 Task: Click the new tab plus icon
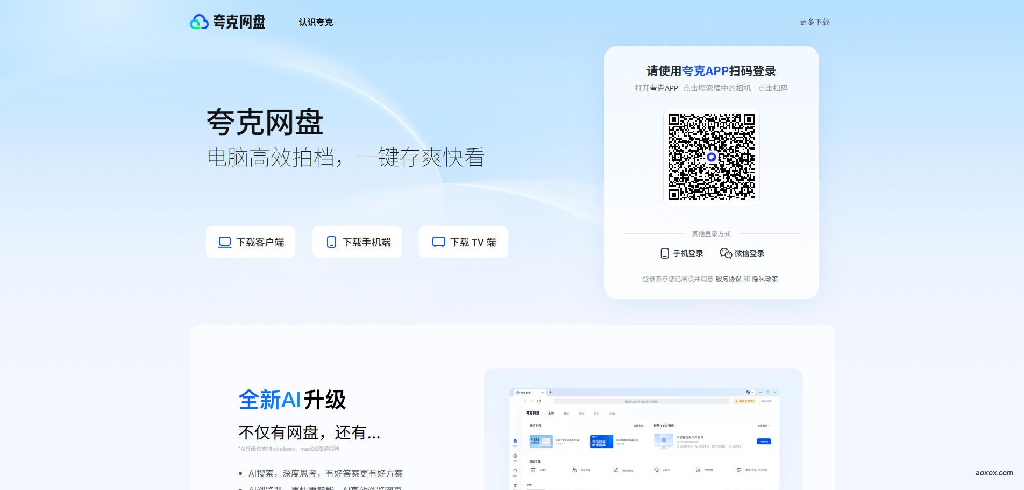click(x=550, y=392)
